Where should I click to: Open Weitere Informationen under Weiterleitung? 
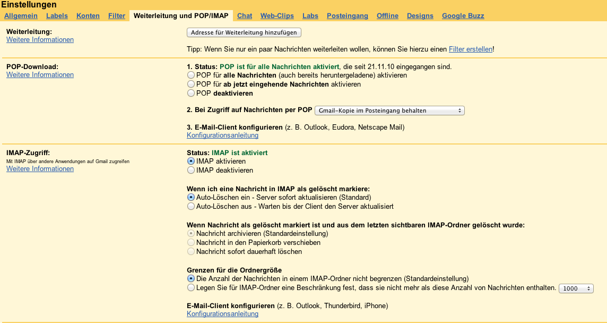pos(40,39)
